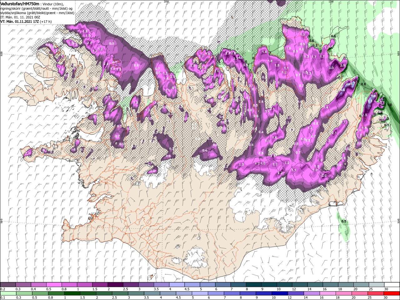Click the 'VT: Mán. 01.11.2021 17Z' valid time
Screen dimensions: 400x300
(x=19, y=22)
